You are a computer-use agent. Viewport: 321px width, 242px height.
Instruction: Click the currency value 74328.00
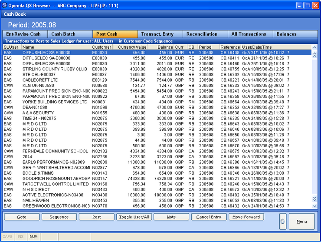(137, 179)
